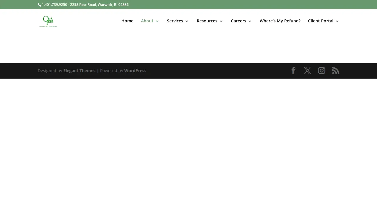Follow the Elegant Themes link
This screenshot has height=212, width=377.
tap(79, 71)
